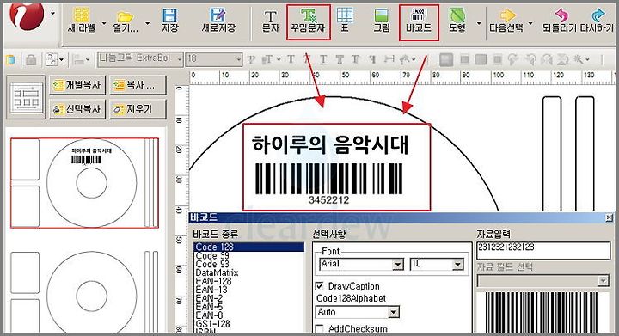Expand the 열기 dropdown arrow
The image size is (619, 336).
(x=147, y=23)
